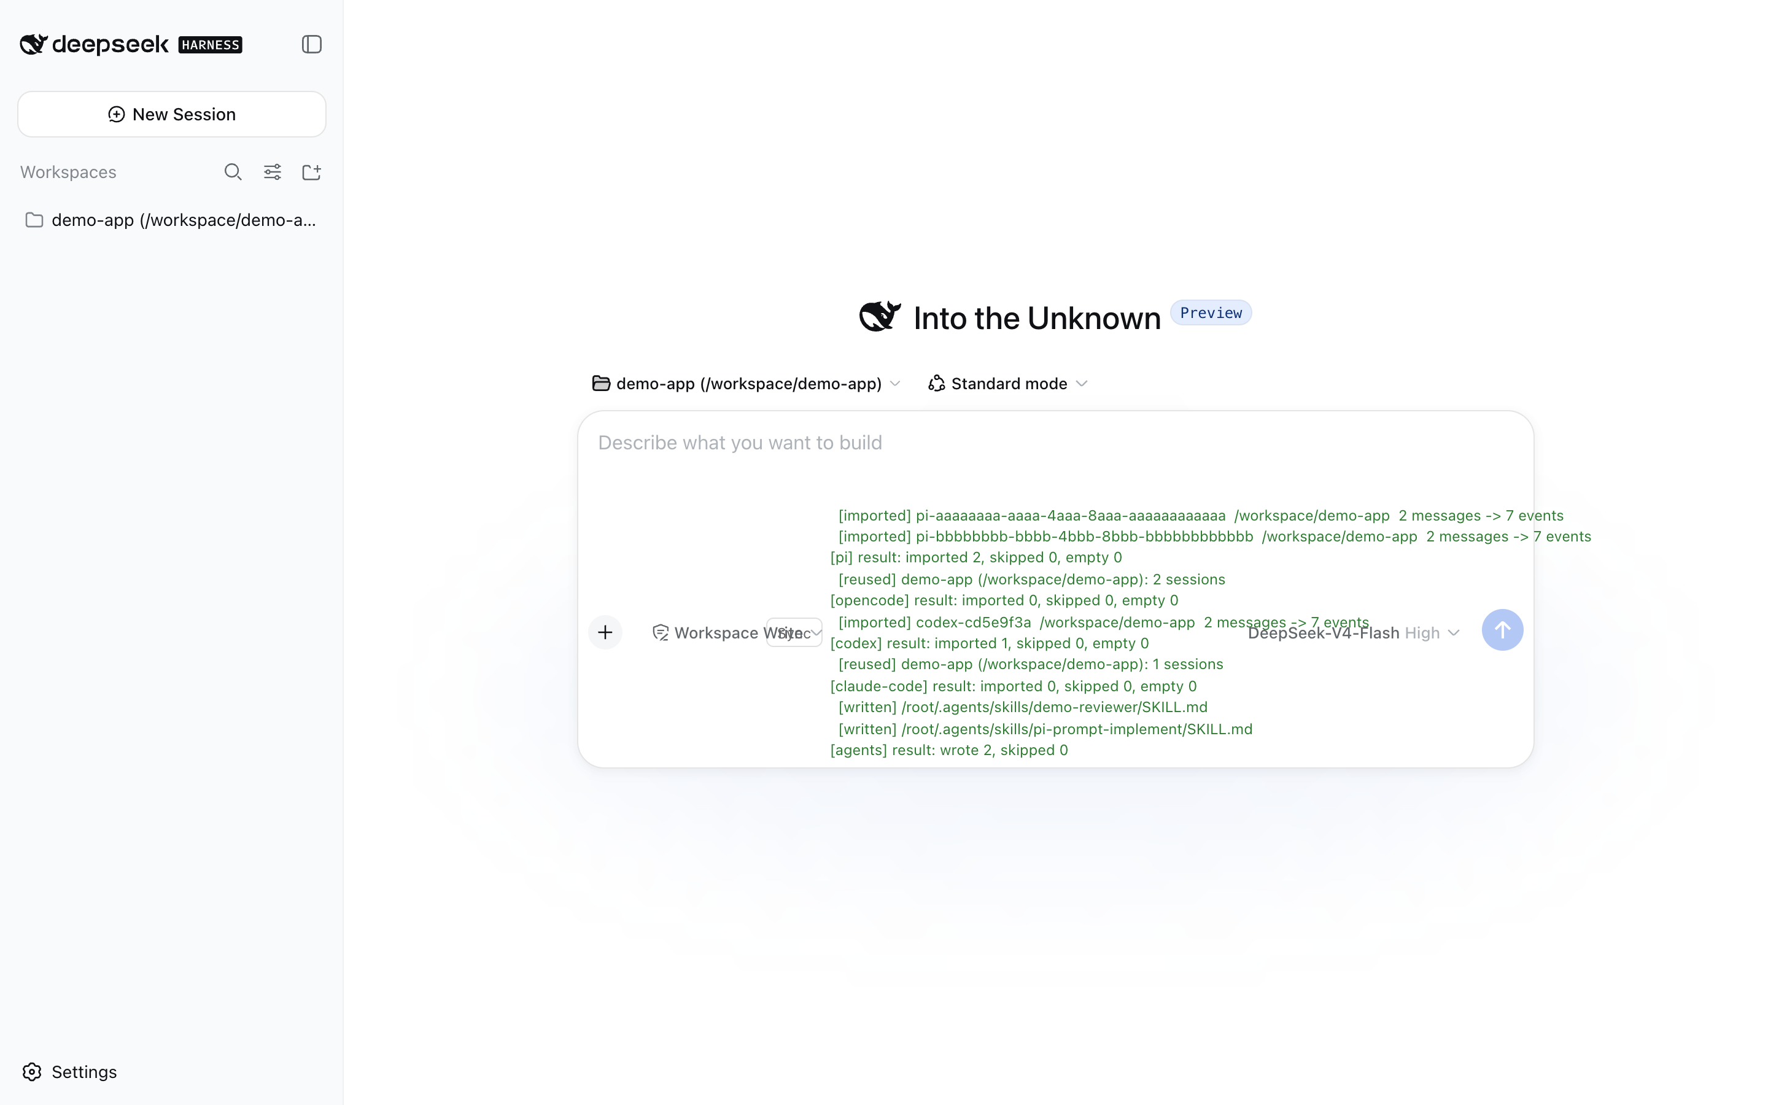Click the imported pi-aaaaaaaa log line
This screenshot has height=1105, width=1768.
click(x=1200, y=516)
